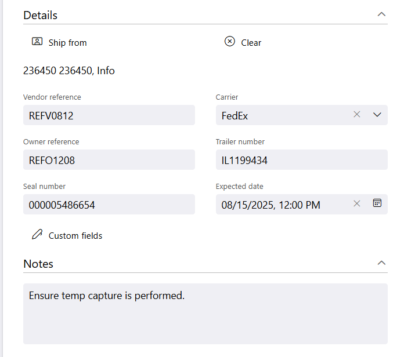Focus the Vendor reference field REFV0812
The height and width of the screenshot is (357, 404).
point(109,115)
